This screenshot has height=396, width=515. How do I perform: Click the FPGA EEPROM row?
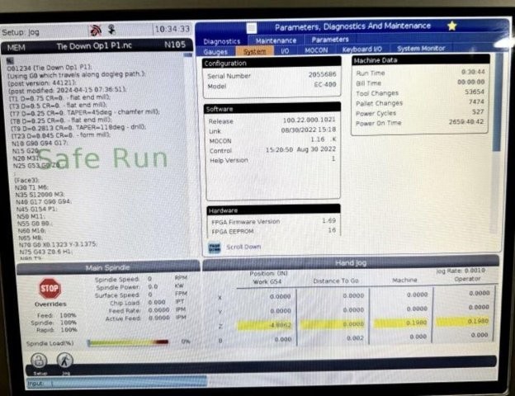coord(274,231)
